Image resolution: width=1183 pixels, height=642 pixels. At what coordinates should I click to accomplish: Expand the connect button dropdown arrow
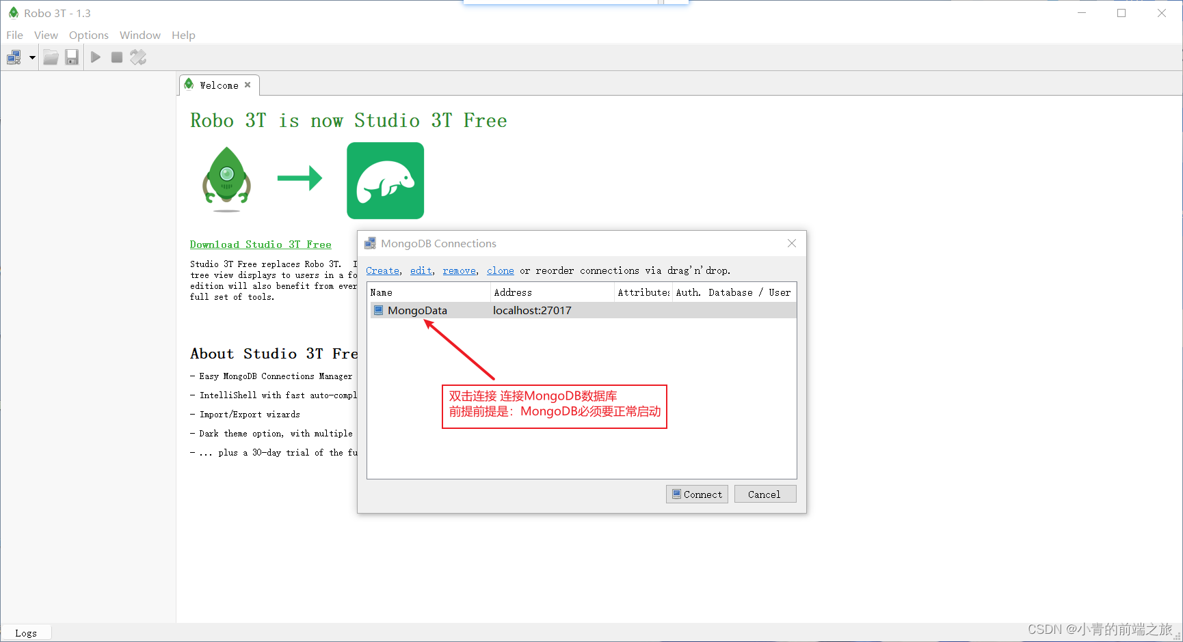[32, 58]
